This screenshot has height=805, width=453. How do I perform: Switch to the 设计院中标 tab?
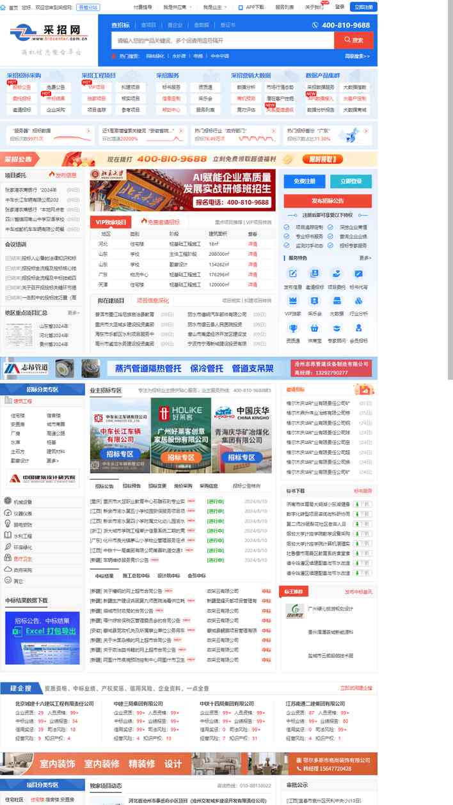point(170,576)
